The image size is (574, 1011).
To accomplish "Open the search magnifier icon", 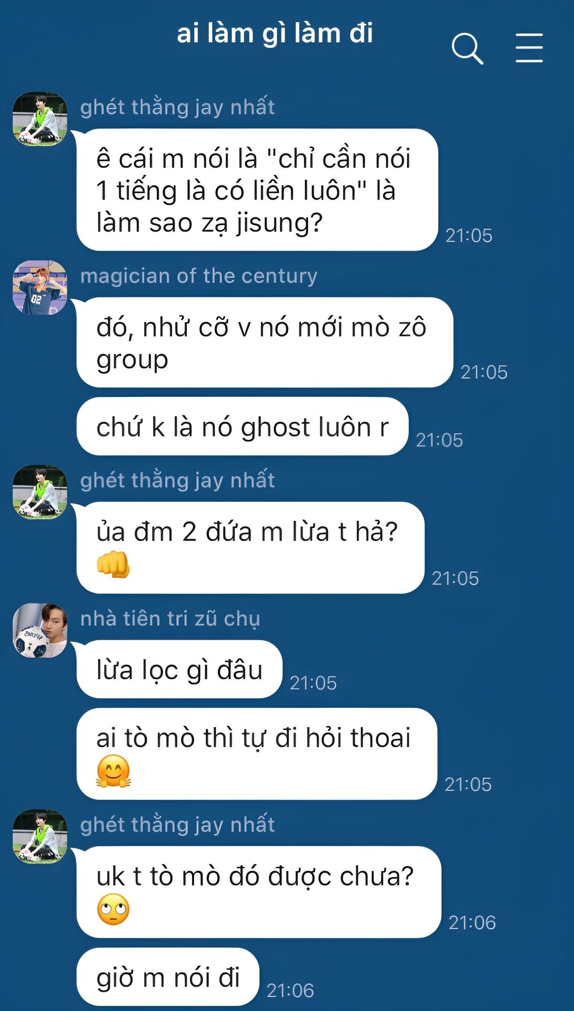I will tap(467, 48).
